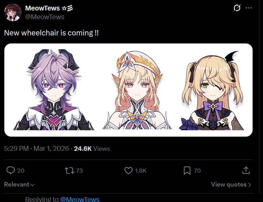This screenshot has width=263, height=202.
Task: Click the 5:29 PM Mar 1, 2026 timestamp
Action: pyautogui.click(x=36, y=149)
